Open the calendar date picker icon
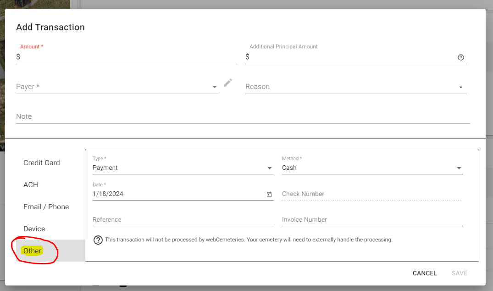 269,194
